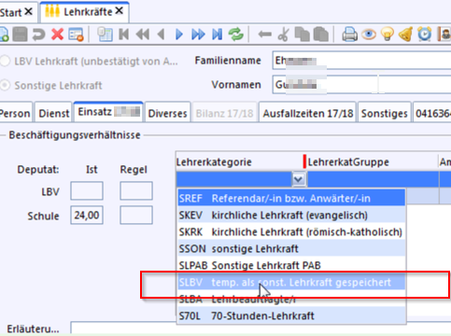The image size is (451, 336).
Task: Click the alarm clock icon
Action: [425, 35]
